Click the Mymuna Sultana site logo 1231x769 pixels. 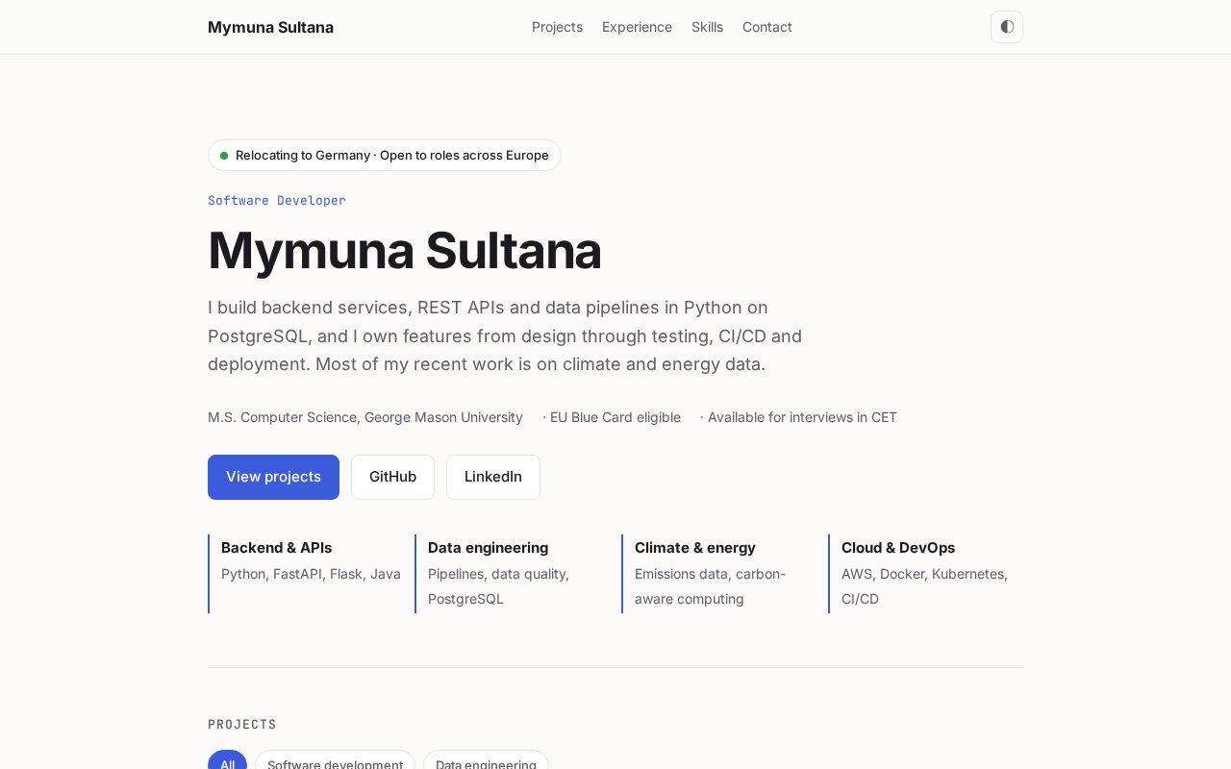tap(270, 27)
